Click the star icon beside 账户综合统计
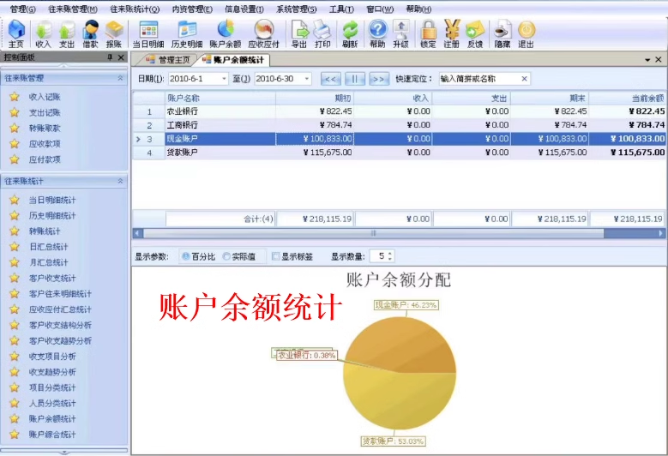This screenshot has height=456, width=668. click(x=15, y=435)
